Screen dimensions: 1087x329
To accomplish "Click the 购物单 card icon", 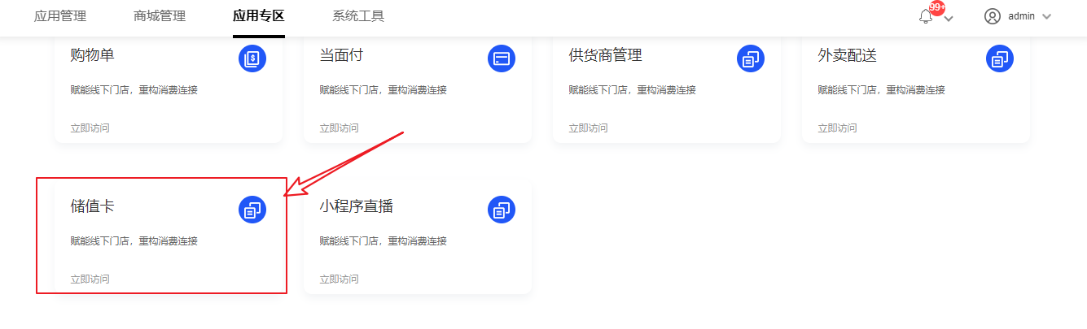I will (x=252, y=58).
